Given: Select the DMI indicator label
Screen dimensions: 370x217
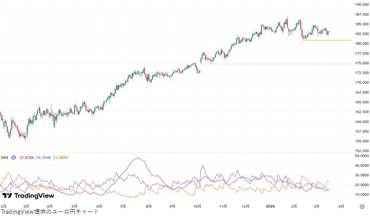Looking at the screenshot, I should coord(4,157).
